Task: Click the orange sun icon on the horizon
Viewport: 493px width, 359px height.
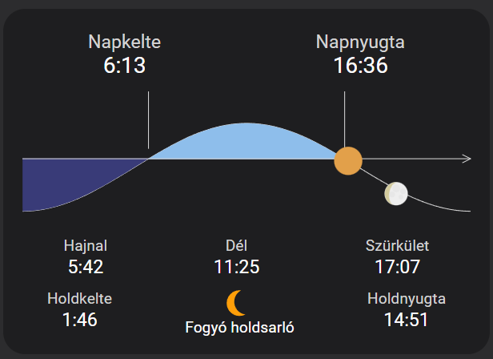Action: tap(348, 161)
